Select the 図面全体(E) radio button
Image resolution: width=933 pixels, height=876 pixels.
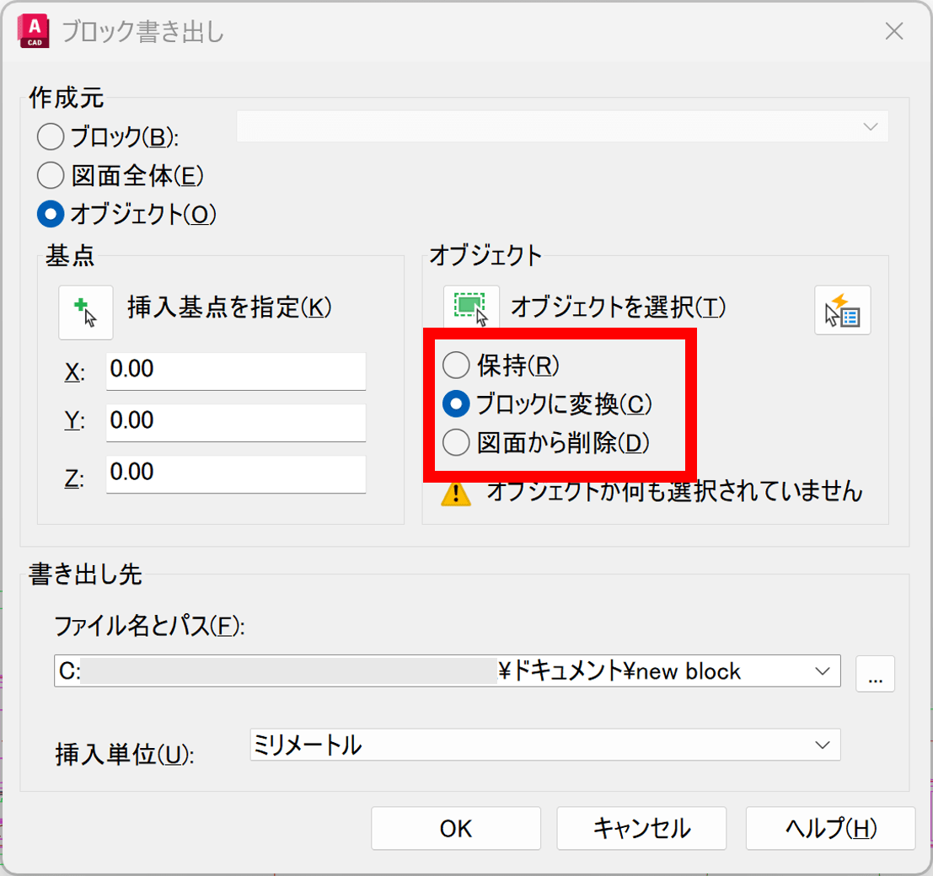(51, 175)
